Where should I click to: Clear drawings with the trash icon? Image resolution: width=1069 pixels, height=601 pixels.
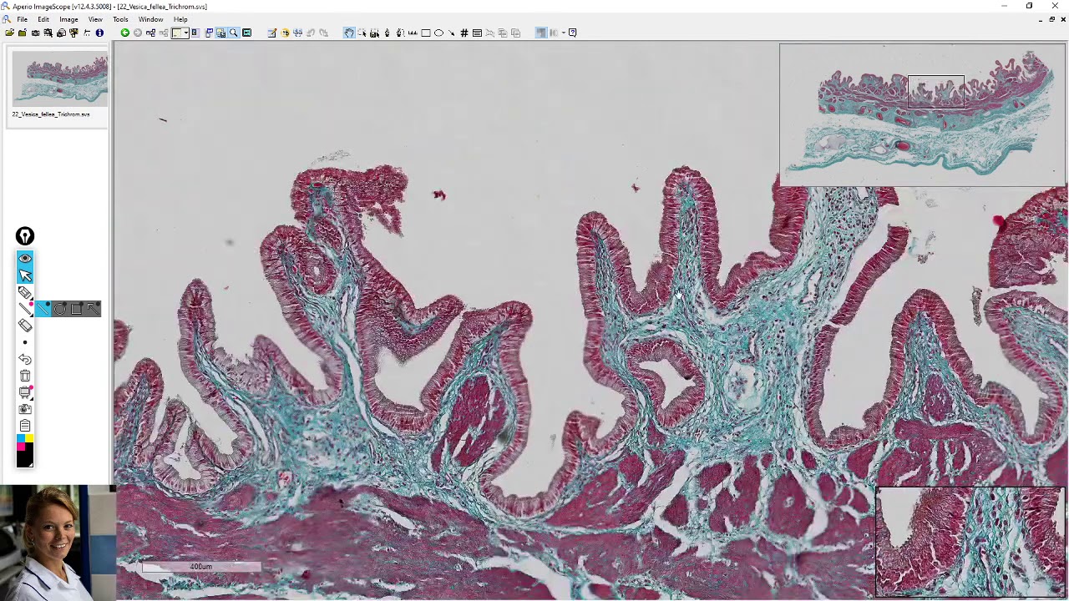[25, 376]
